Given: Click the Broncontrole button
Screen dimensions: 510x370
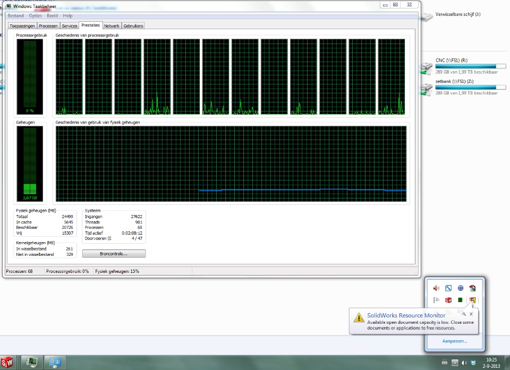Looking at the screenshot, I should tap(114, 254).
